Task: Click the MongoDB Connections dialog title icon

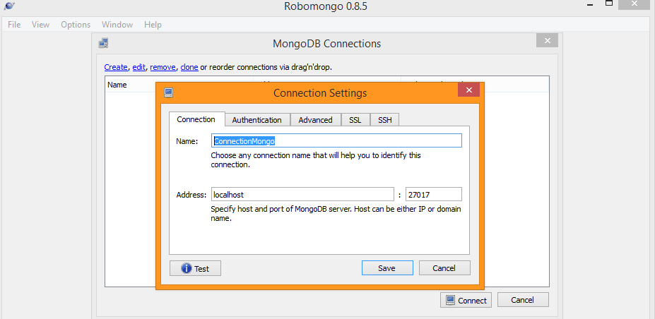Action: [104, 43]
